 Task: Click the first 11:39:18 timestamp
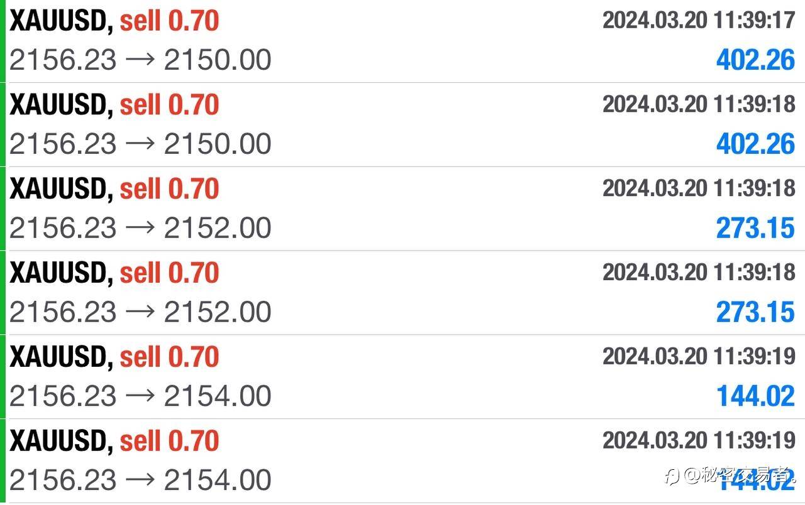click(699, 104)
